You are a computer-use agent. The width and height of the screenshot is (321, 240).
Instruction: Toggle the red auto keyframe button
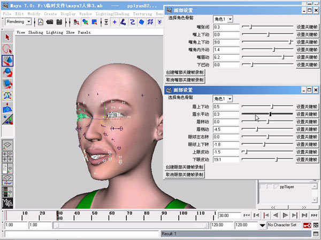point(307,225)
